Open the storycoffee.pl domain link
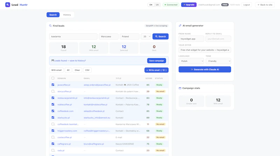This screenshot has height=156, width=280. pyautogui.click(x=64, y=91)
